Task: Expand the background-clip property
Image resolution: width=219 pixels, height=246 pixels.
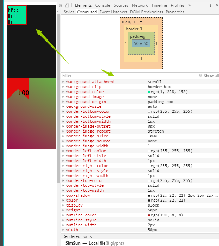Action: [x=63, y=87]
